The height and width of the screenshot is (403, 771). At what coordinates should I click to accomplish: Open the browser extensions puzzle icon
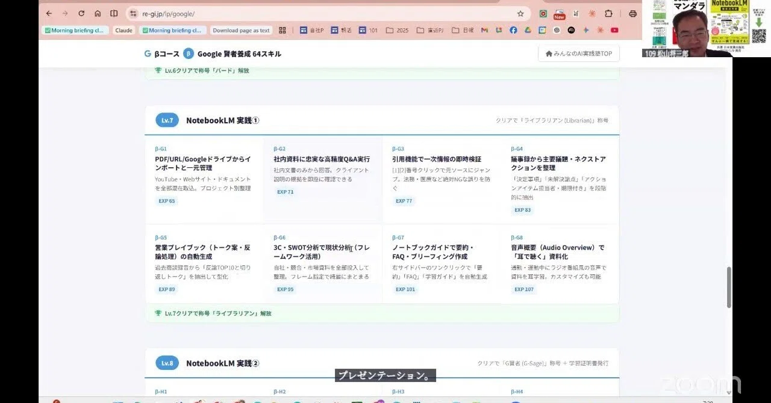[x=608, y=13]
